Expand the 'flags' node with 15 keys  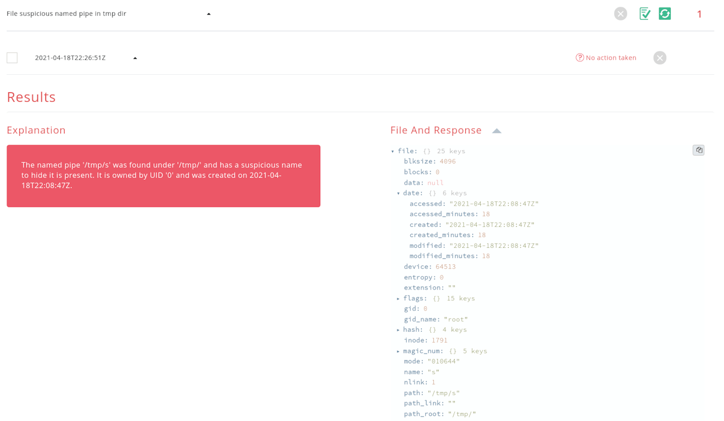click(x=398, y=298)
